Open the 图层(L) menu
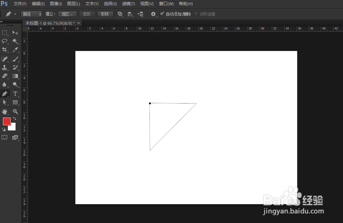Image resolution: width=343 pixels, height=223 pixels. point(73,4)
